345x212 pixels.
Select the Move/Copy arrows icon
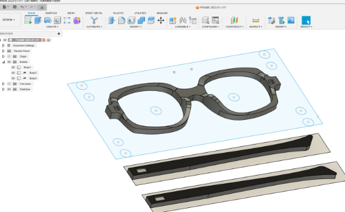161,21
